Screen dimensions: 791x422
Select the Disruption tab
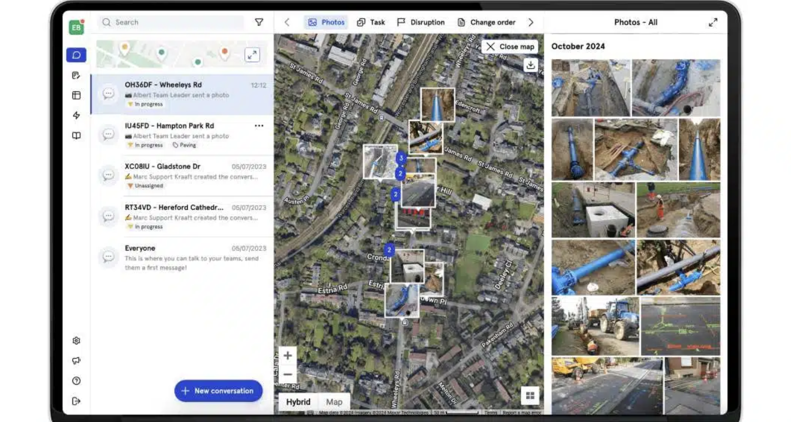421,22
